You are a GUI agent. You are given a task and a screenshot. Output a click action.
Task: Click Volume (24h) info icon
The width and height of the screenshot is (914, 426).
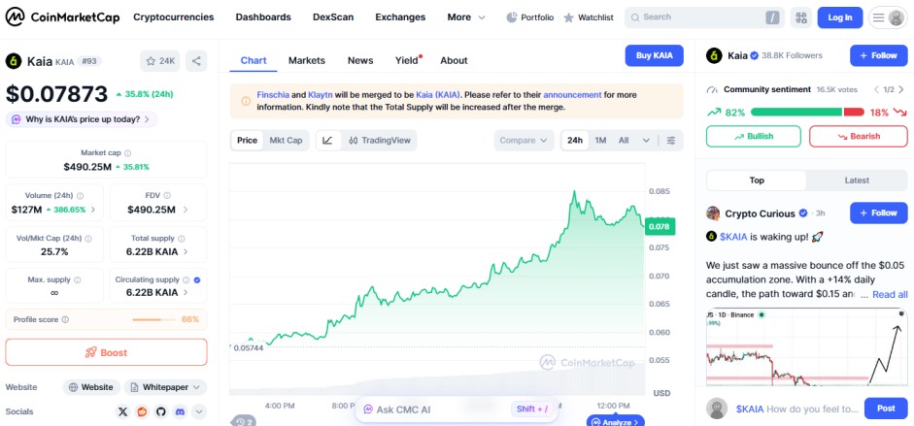click(81, 196)
